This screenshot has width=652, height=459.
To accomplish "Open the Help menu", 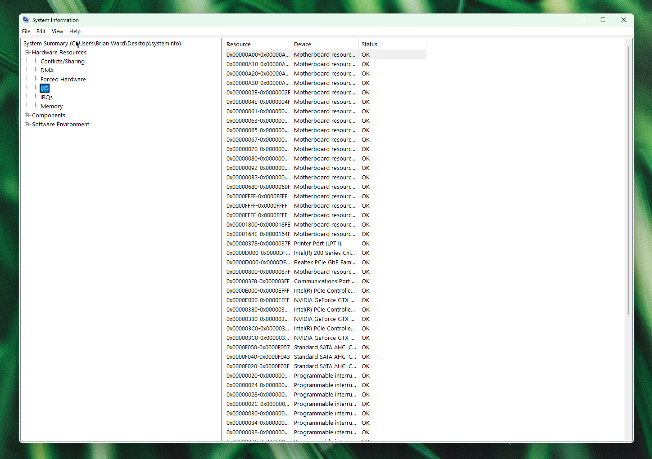I will click(x=75, y=31).
